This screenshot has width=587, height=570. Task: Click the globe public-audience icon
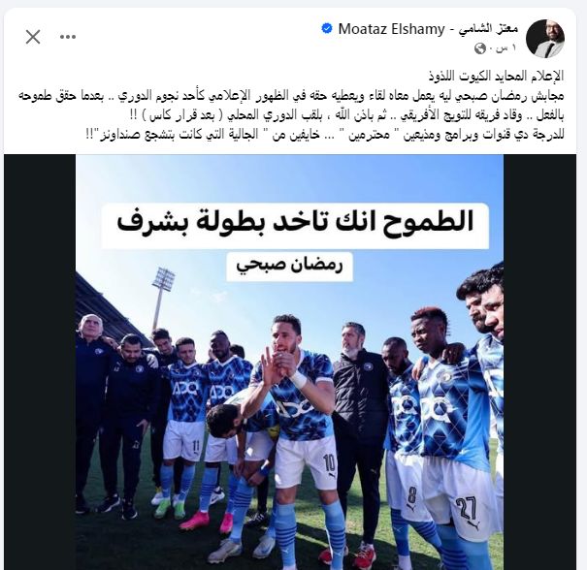coord(479,48)
